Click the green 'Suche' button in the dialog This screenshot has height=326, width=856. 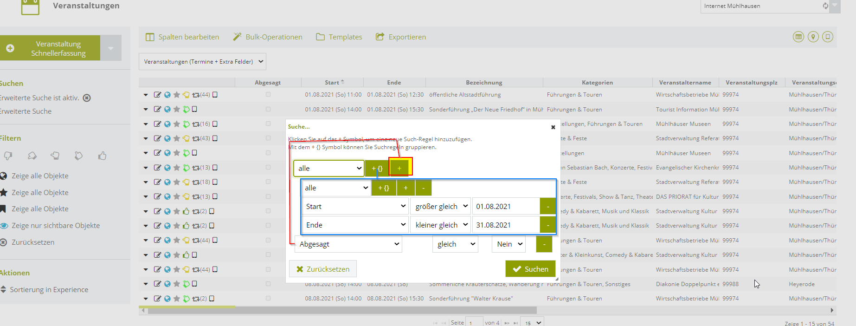click(x=530, y=269)
